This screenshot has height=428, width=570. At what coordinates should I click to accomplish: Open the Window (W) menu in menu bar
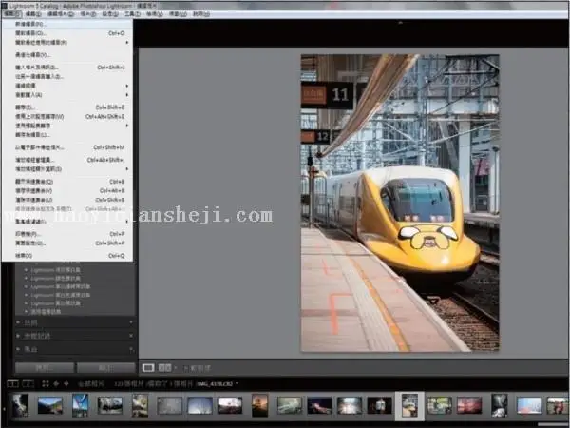(178, 14)
